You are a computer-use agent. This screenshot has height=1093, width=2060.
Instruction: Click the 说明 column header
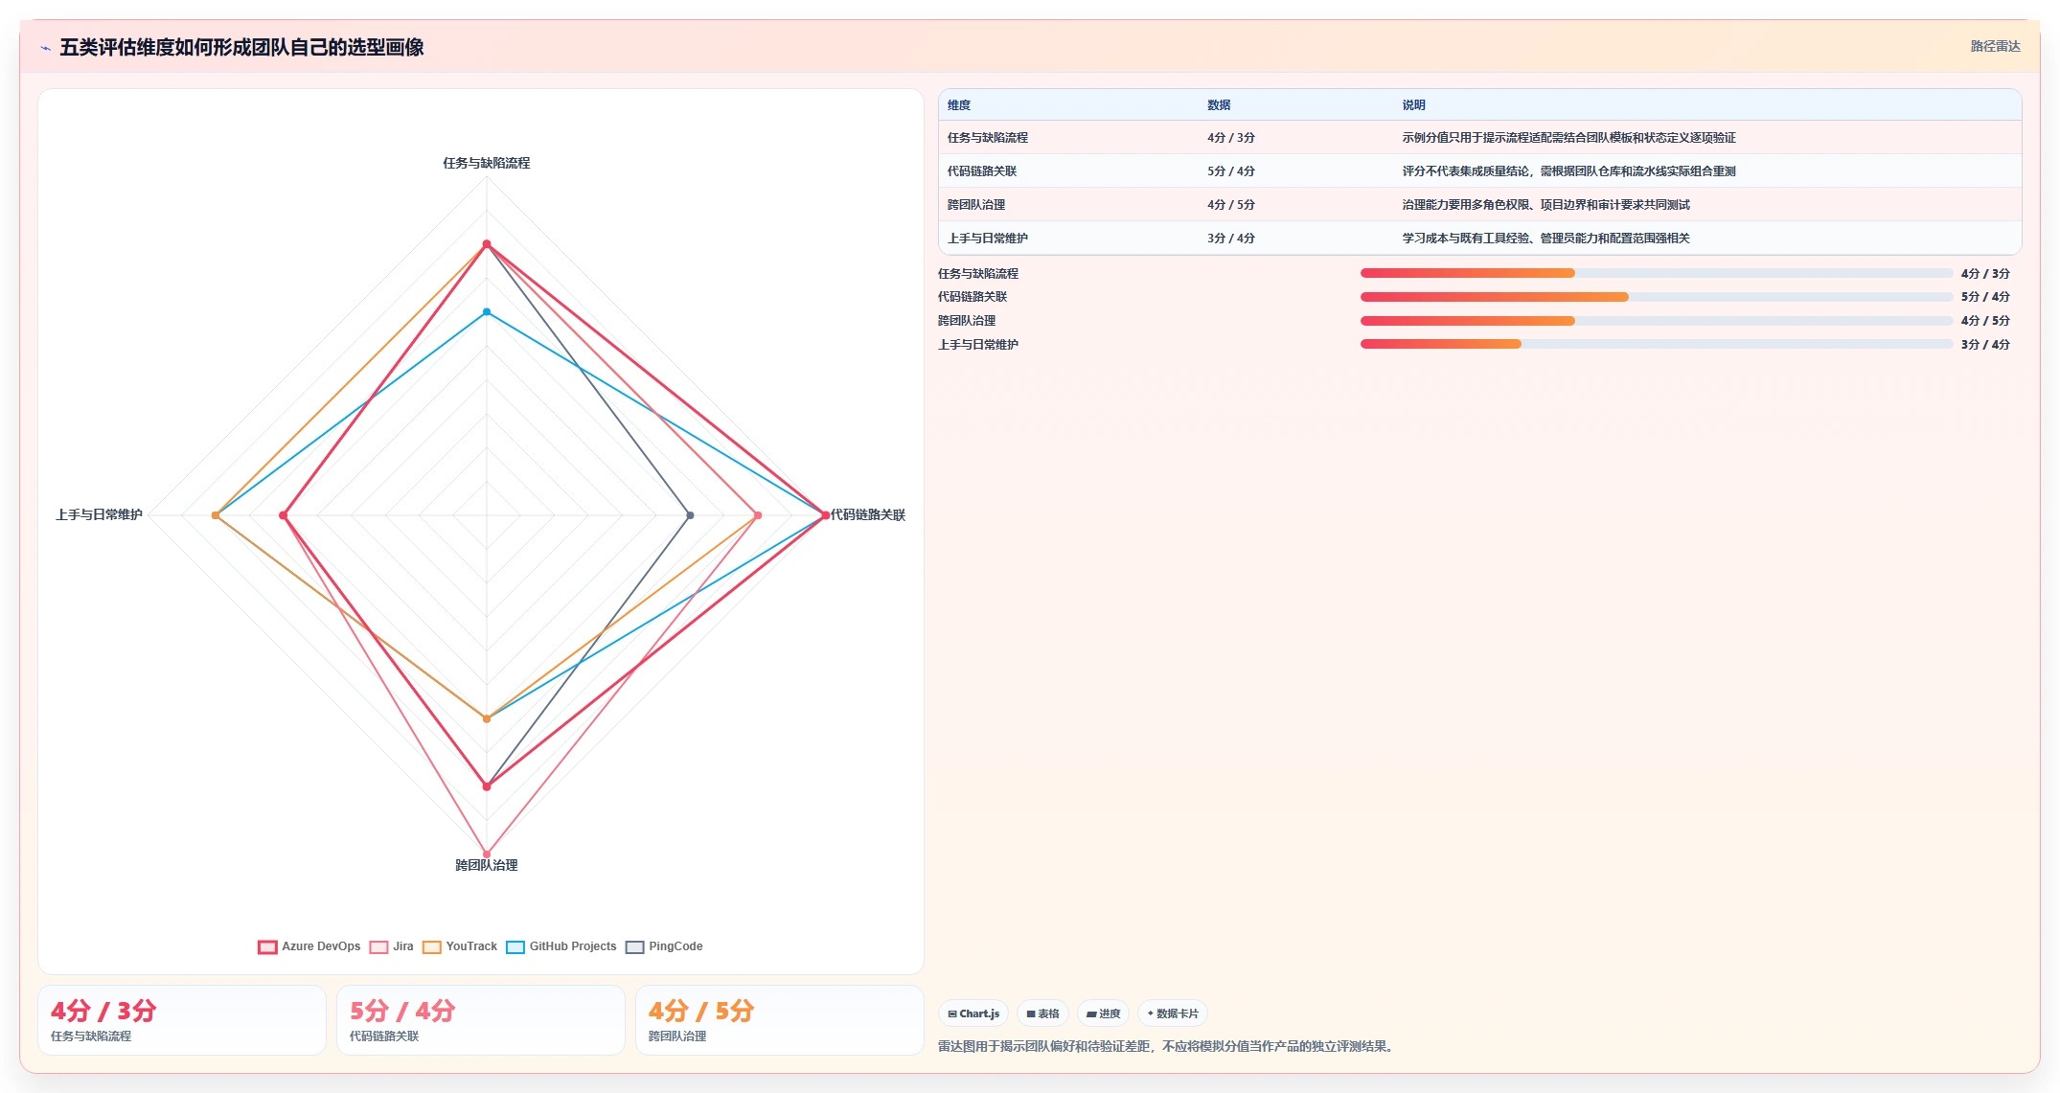click(x=1413, y=105)
